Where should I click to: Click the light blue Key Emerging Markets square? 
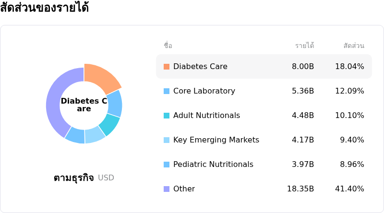click(x=167, y=140)
